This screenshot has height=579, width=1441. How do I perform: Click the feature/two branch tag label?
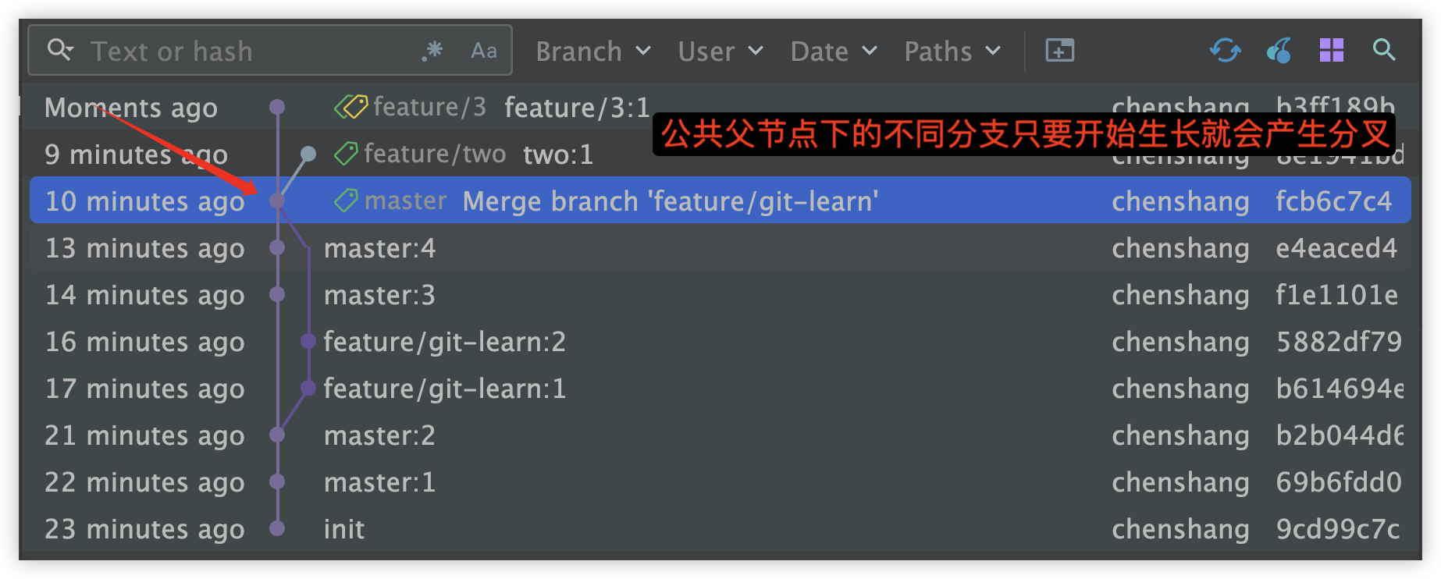[434, 154]
